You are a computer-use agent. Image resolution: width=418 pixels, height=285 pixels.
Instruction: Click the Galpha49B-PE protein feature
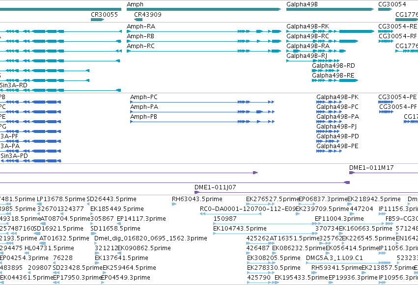(x=329, y=151)
